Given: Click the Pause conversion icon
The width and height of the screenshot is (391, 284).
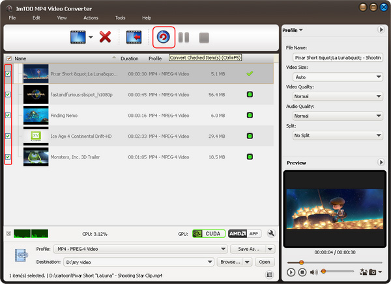Looking at the screenshot, I should [x=184, y=38].
